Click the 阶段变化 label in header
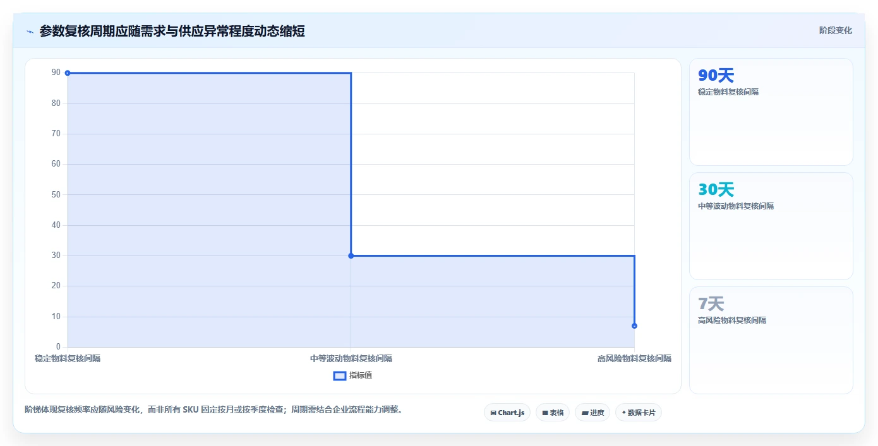 [x=836, y=30]
